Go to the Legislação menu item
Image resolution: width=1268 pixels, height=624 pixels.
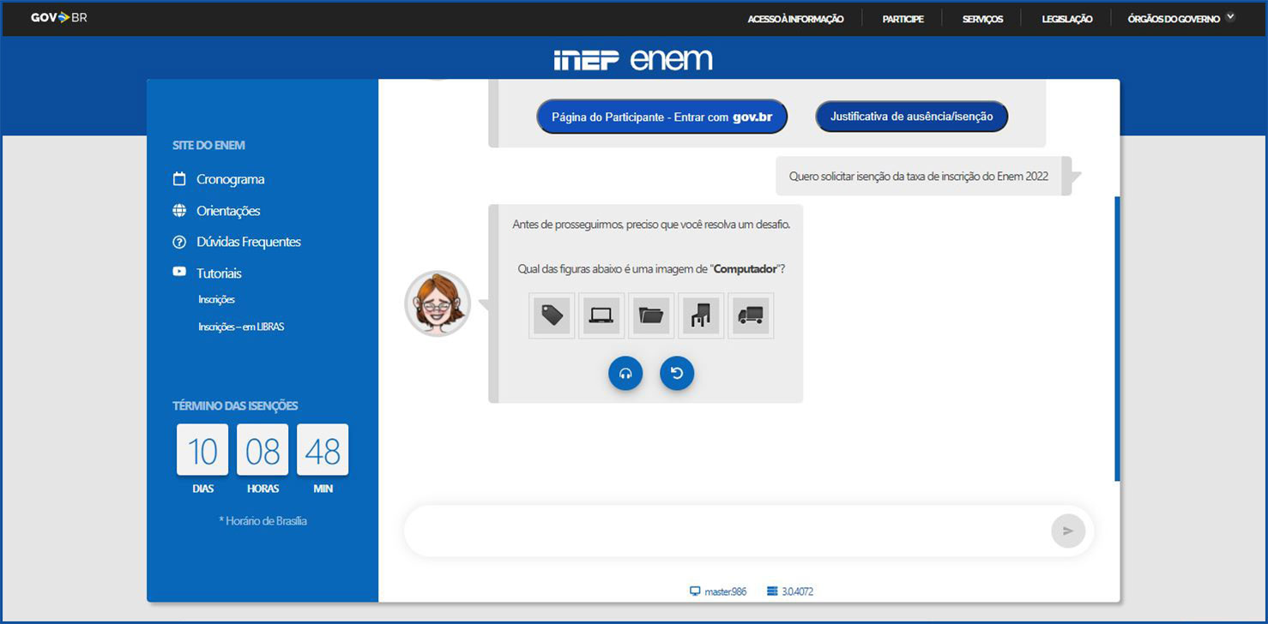(1066, 19)
